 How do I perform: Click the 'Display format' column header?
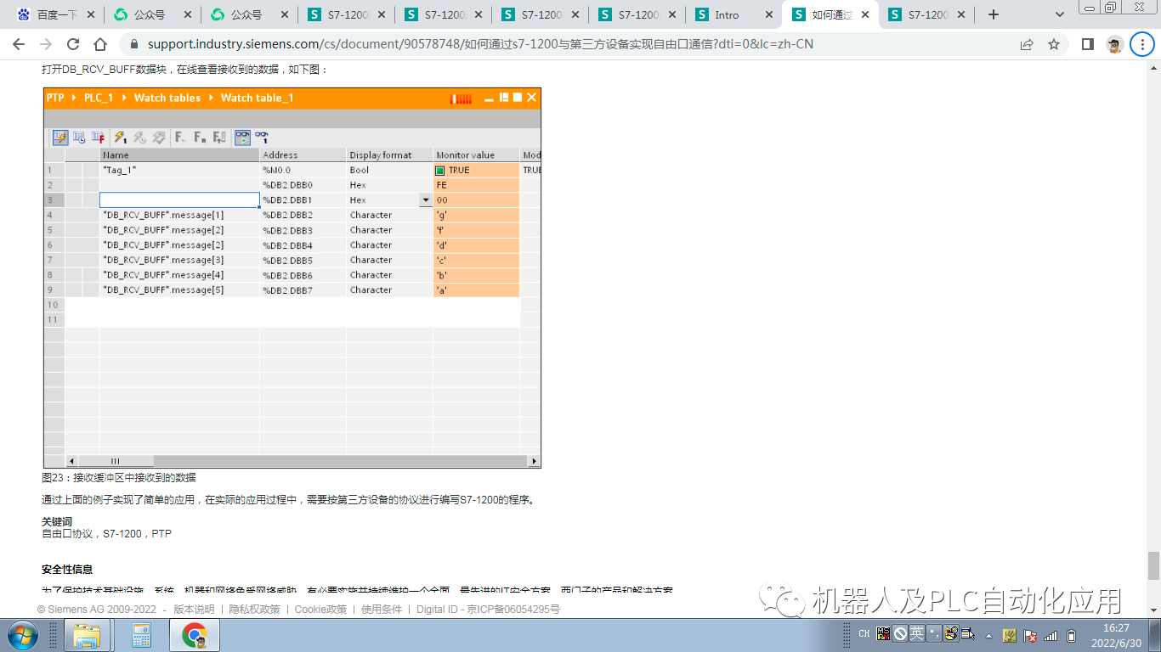[x=389, y=155]
